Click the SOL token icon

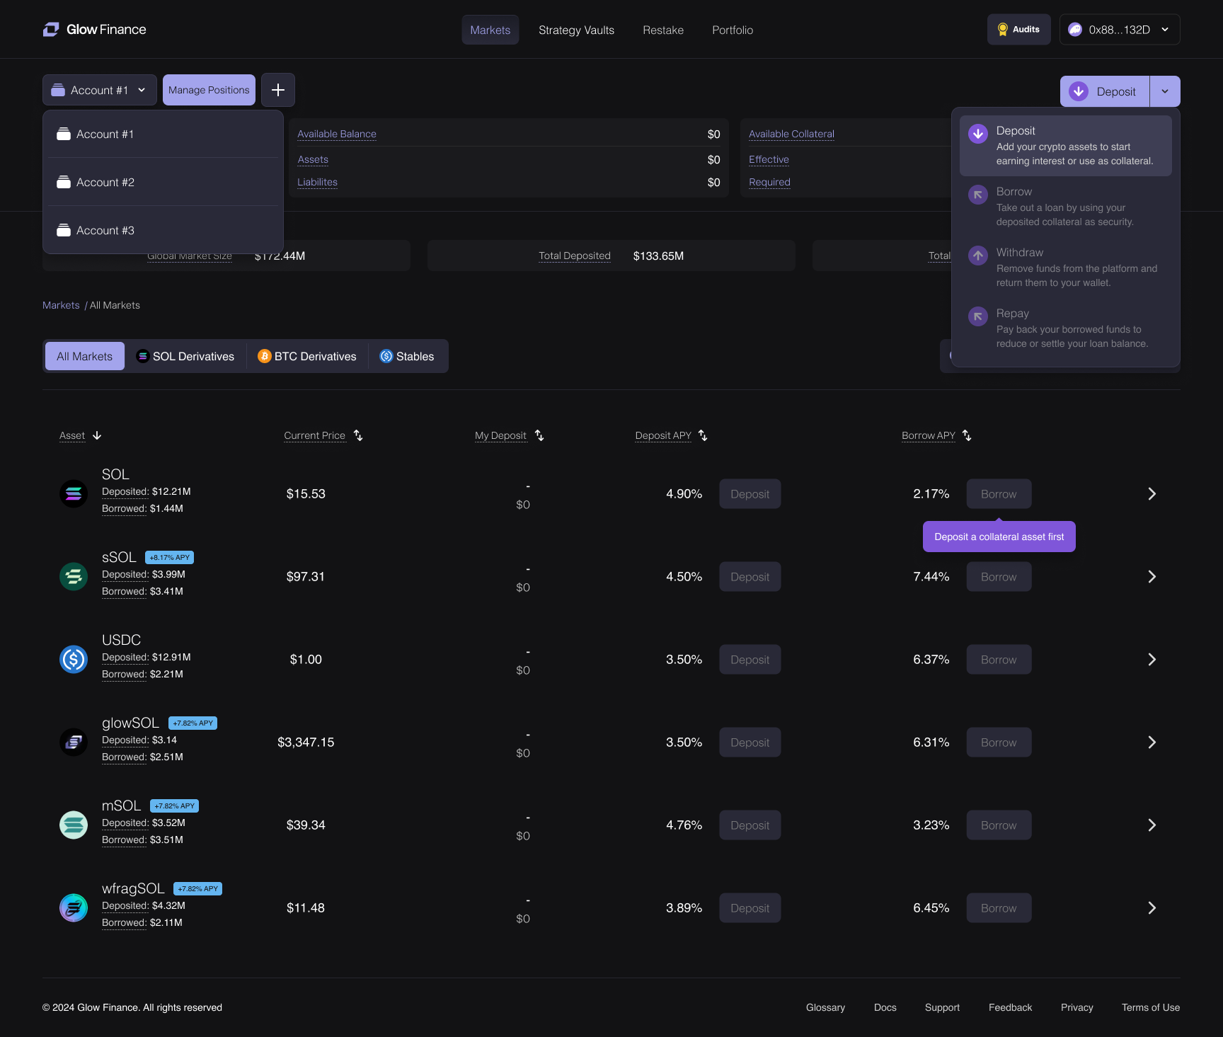[x=74, y=494]
